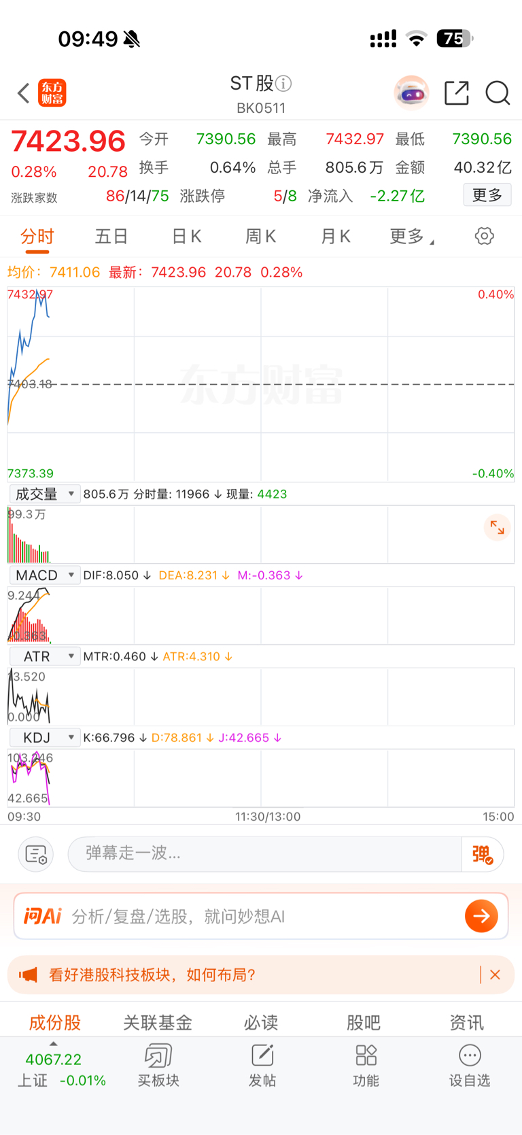
Task: Tap the search magnifier icon
Action: (x=498, y=93)
